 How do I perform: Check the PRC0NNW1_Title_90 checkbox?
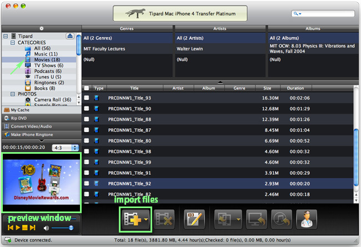87,108
